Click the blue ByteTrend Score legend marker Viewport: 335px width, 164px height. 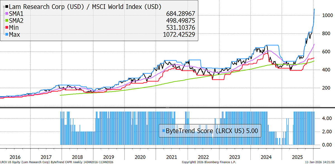[163, 130]
